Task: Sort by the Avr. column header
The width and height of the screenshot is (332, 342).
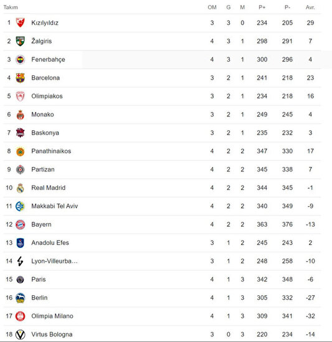Action: [x=310, y=7]
